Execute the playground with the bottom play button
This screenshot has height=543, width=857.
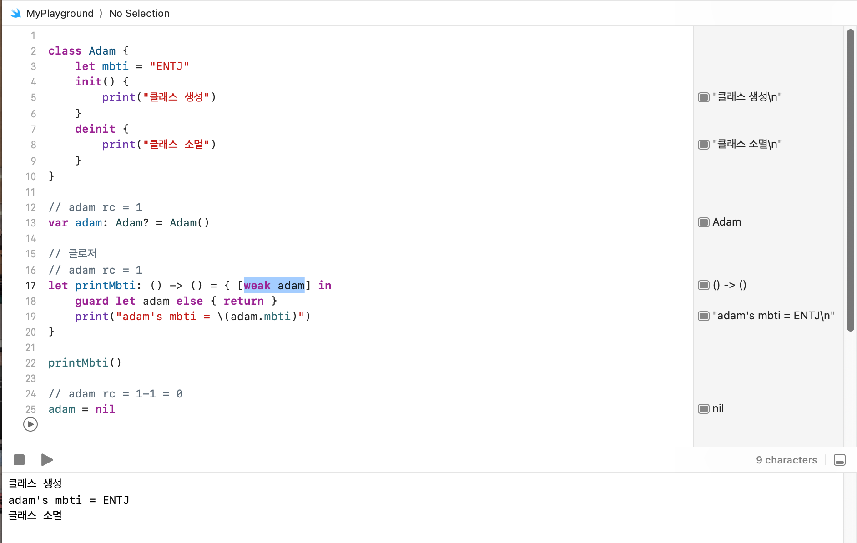(47, 460)
